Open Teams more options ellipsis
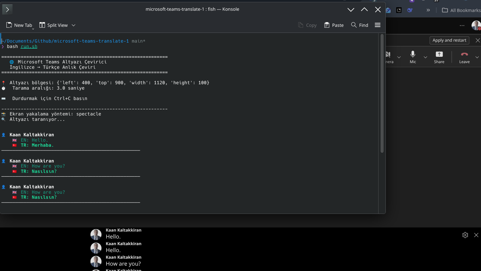 [x=462, y=26]
